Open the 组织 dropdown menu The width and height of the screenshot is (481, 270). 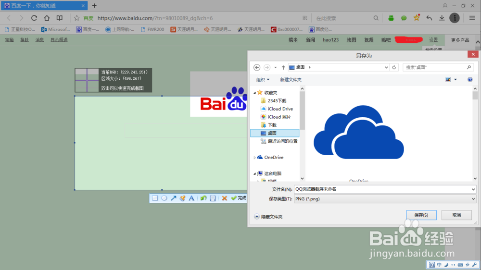(x=263, y=80)
